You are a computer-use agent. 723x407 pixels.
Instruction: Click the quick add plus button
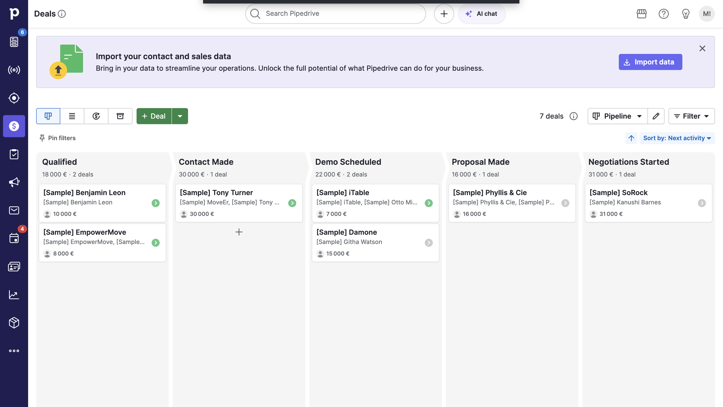coord(444,14)
